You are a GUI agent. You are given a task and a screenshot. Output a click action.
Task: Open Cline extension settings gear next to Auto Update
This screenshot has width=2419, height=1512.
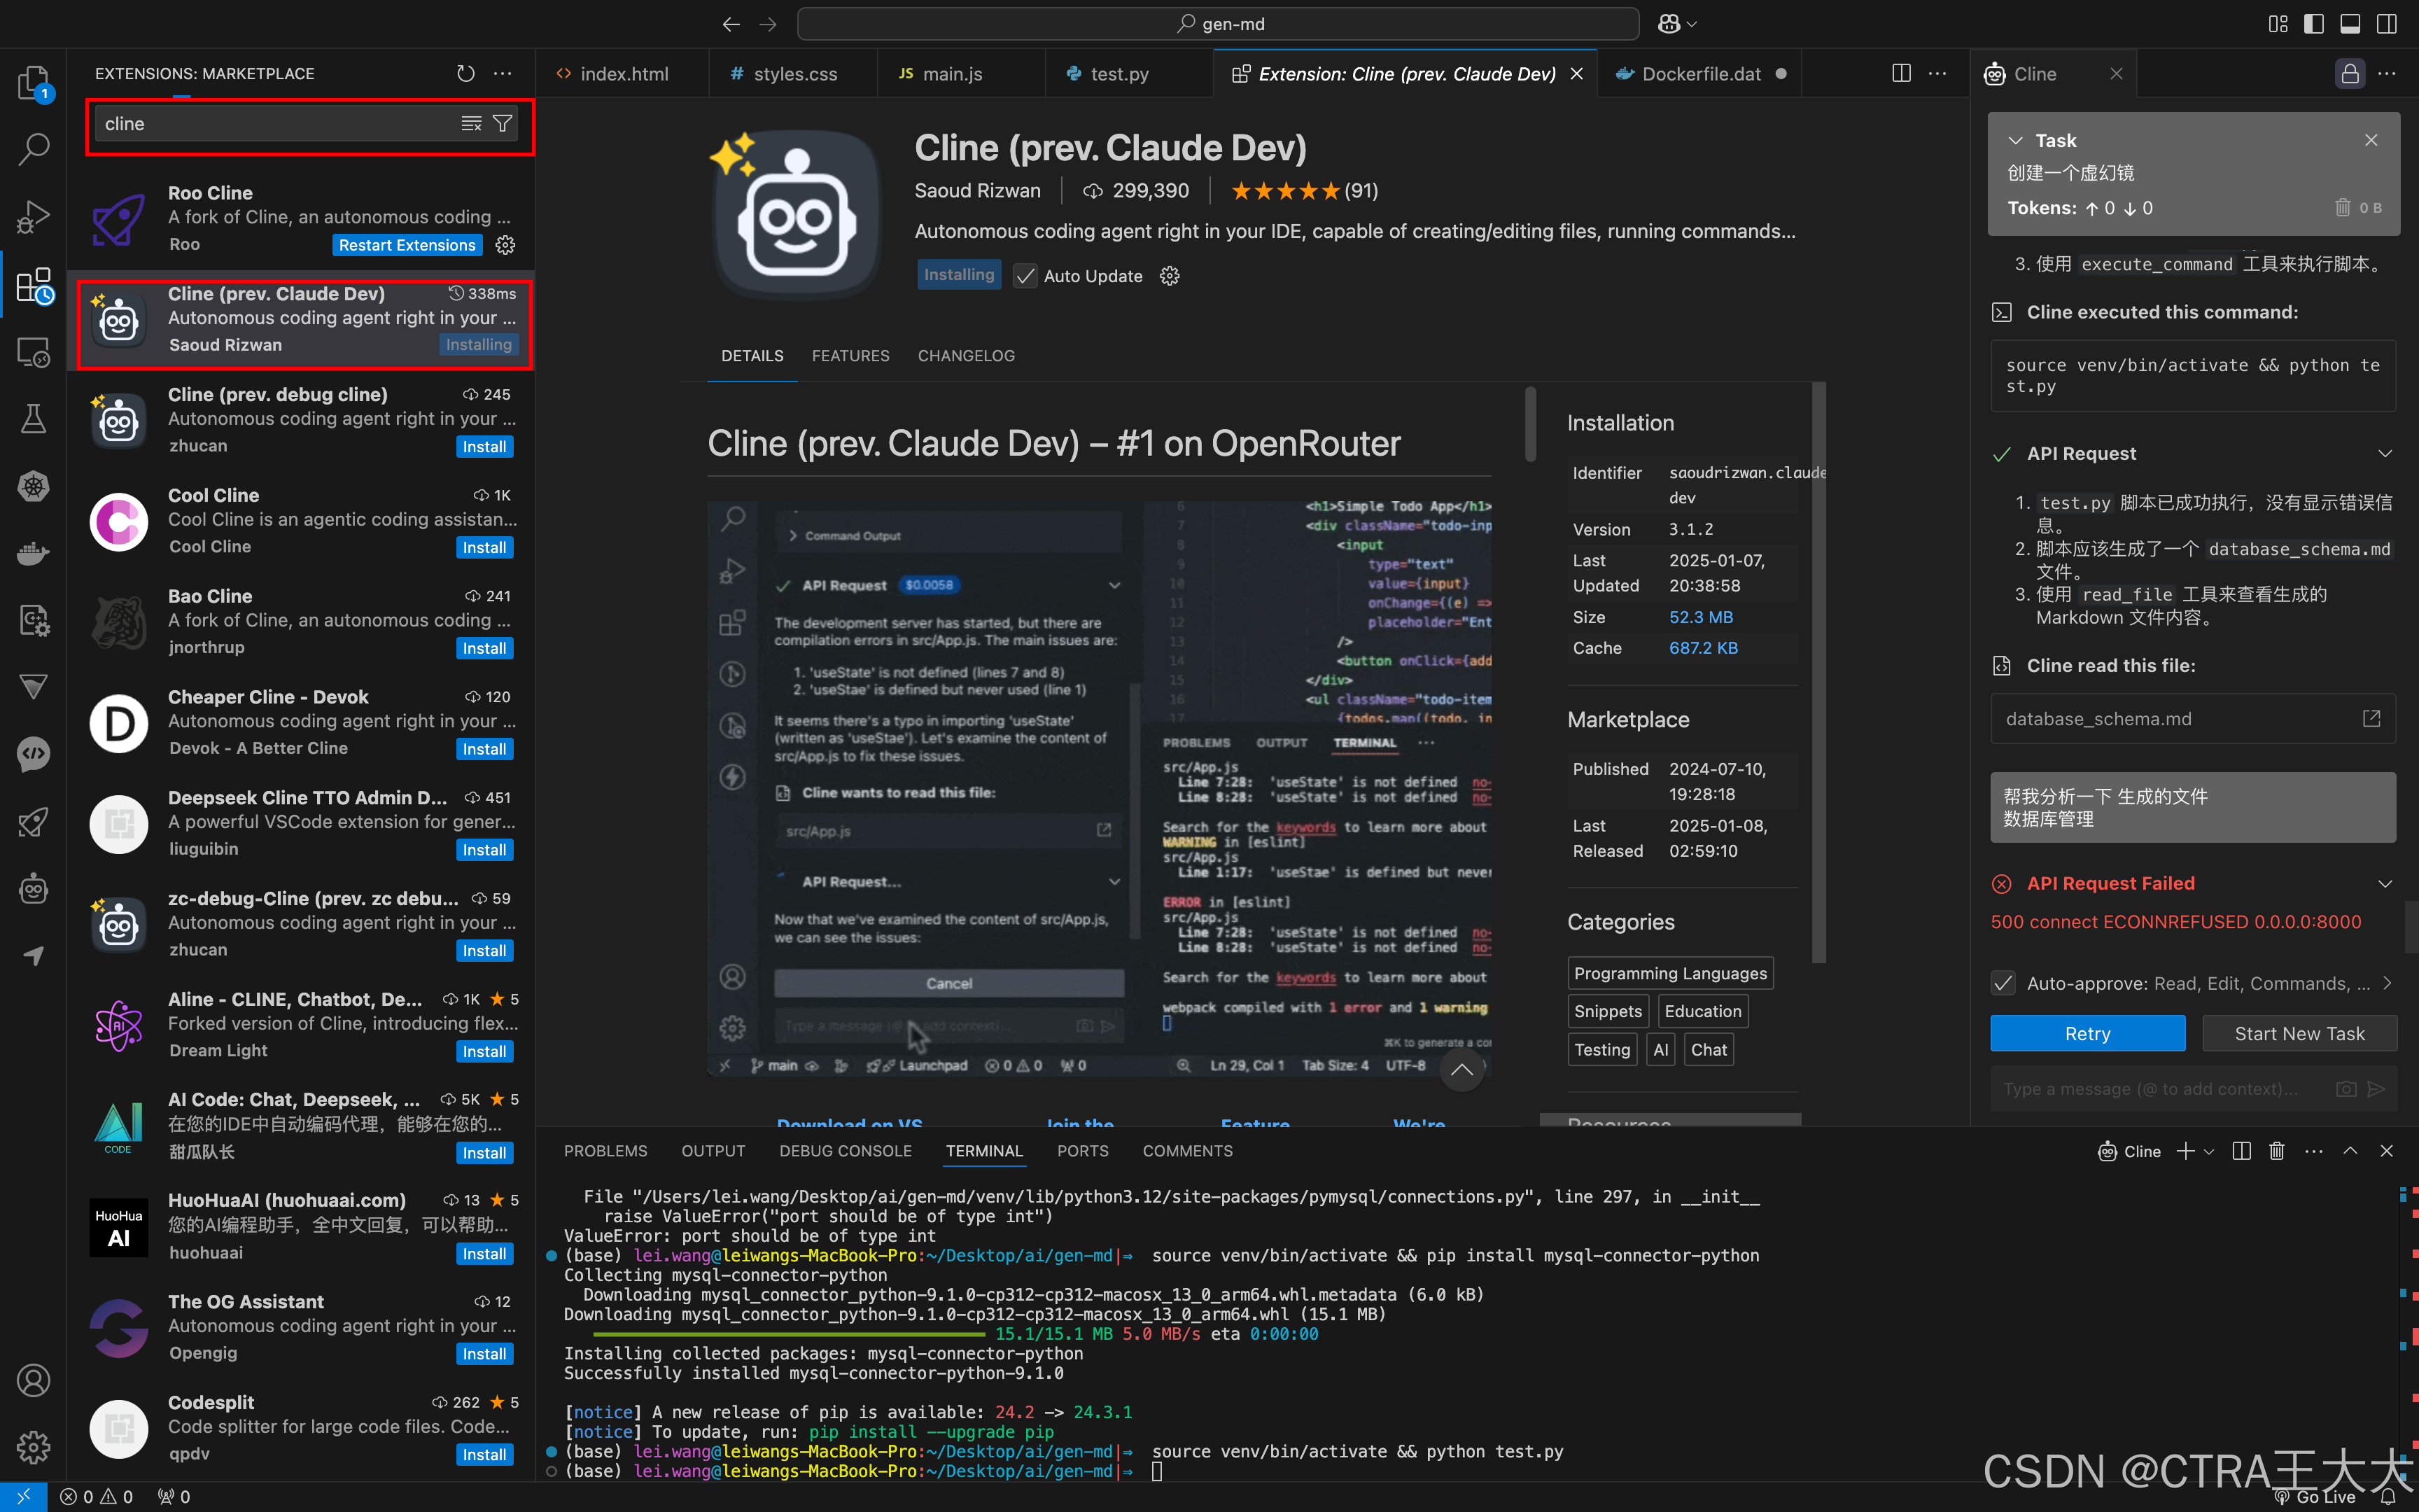(1170, 276)
